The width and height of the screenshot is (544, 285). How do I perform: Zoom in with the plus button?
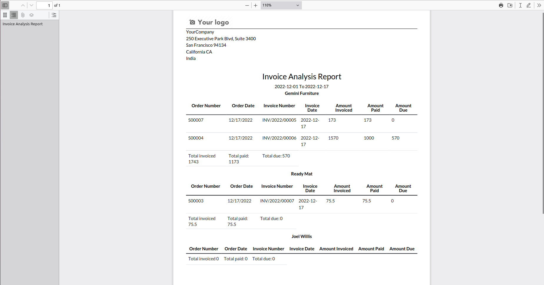[256, 5]
